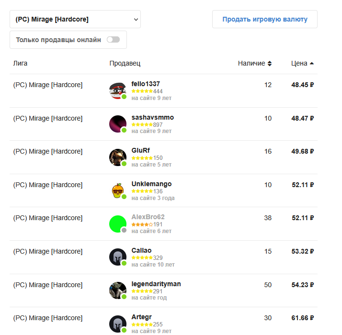Click sashavsmmo's purple avatar

pyautogui.click(x=117, y=124)
